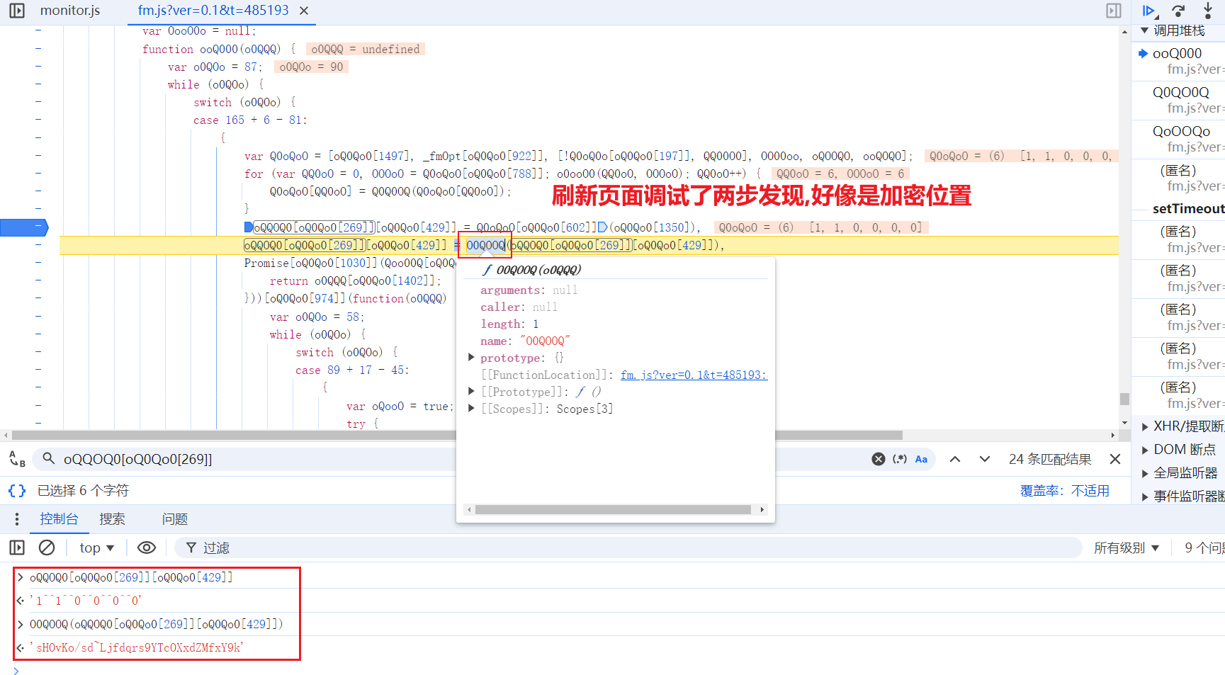Image resolution: width=1225 pixels, height=675 pixels.
Task: Click the hover popup's horizontal scrollbar
Action: (613, 509)
